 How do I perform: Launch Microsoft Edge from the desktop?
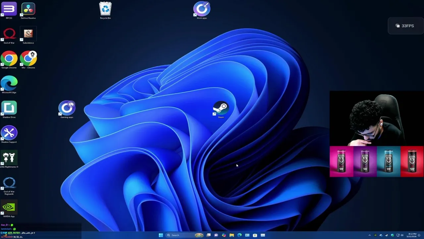(9, 85)
